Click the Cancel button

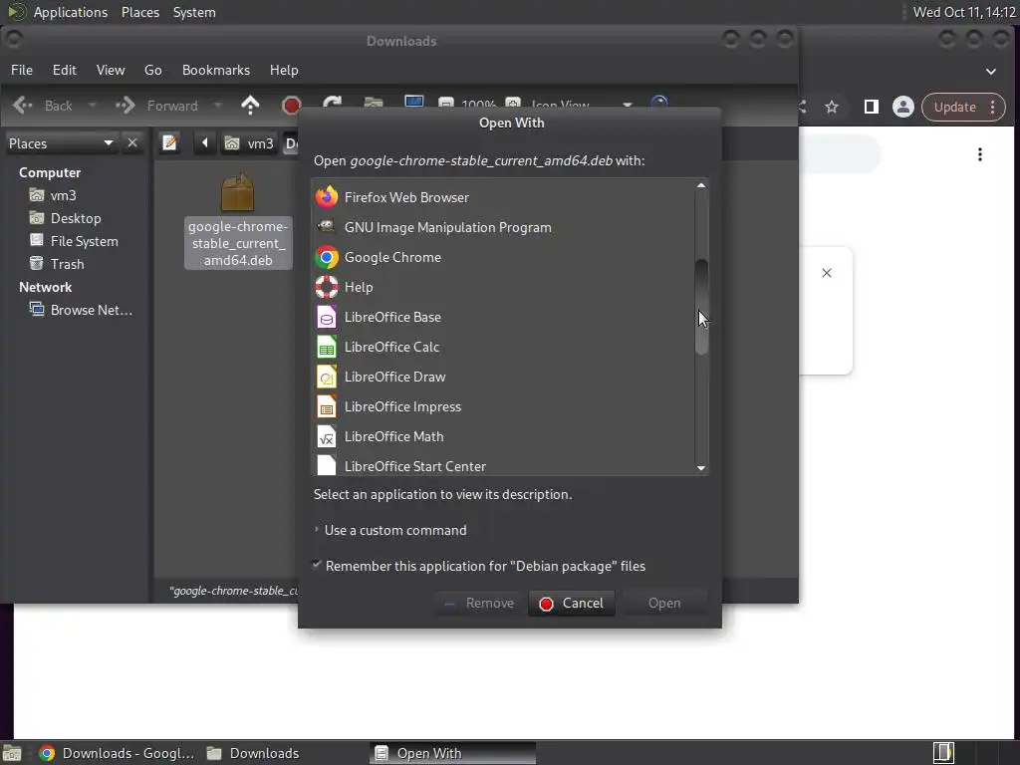571,603
